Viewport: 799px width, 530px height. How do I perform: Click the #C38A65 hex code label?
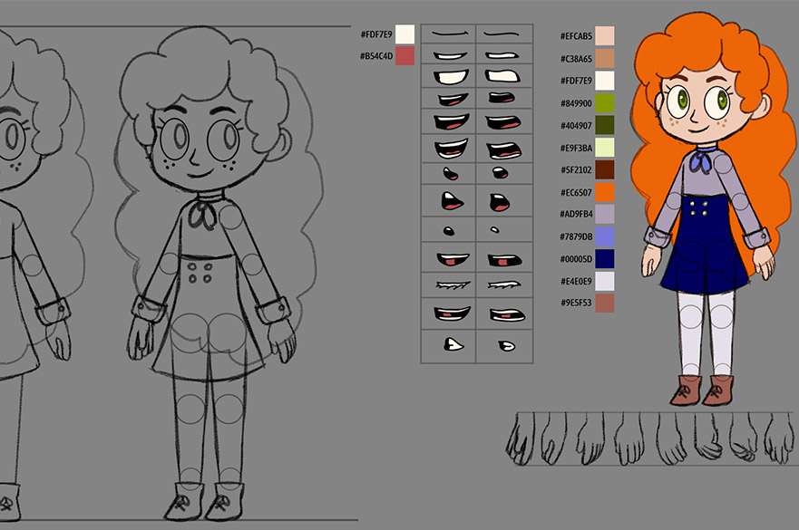[576, 59]
